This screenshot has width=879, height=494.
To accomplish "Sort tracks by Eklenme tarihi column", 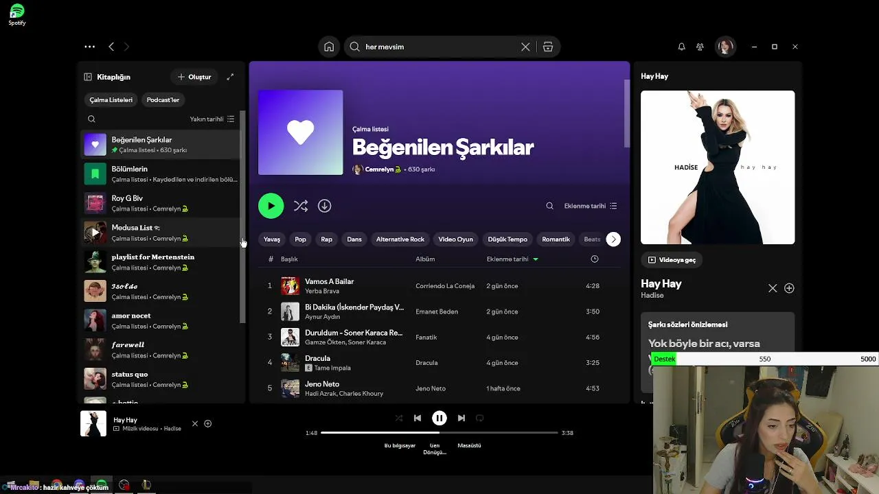I will (512, 259).
